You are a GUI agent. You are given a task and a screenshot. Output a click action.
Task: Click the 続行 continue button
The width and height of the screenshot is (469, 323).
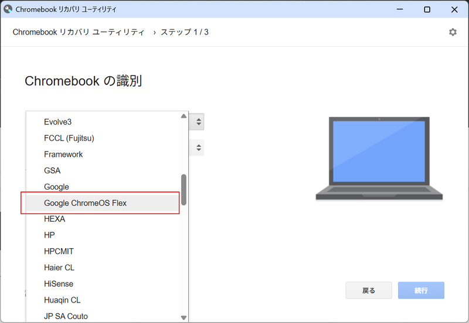(421, 290)
